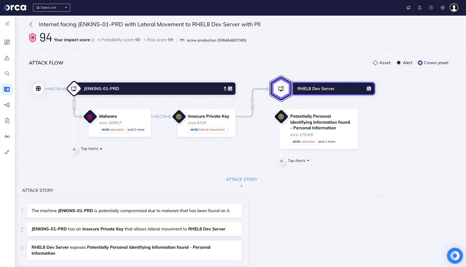Screen dimensions: 466x267
Task: Click the orca logo in top left
Action: pos(15,7)
